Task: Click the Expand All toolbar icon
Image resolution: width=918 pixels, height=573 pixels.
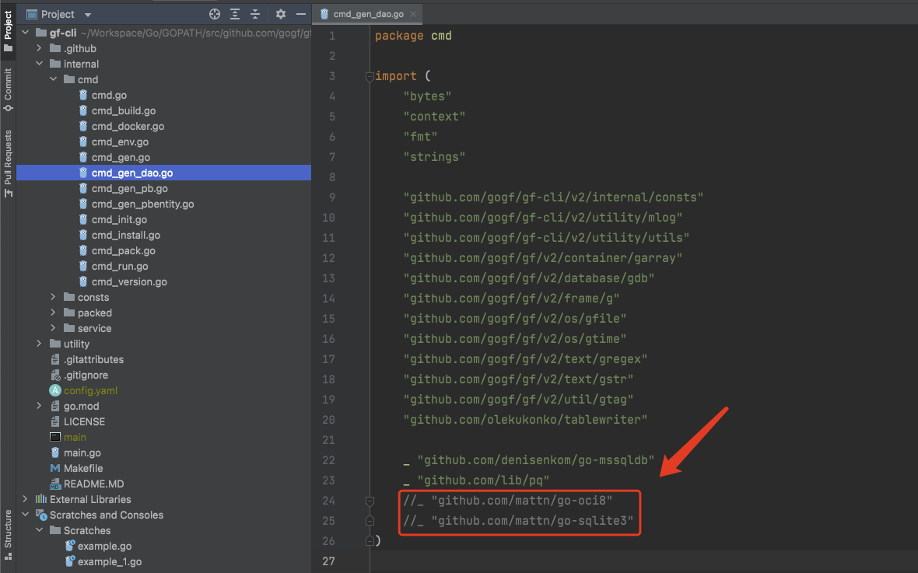Action: pyautogui.click(x=235, y=14)
